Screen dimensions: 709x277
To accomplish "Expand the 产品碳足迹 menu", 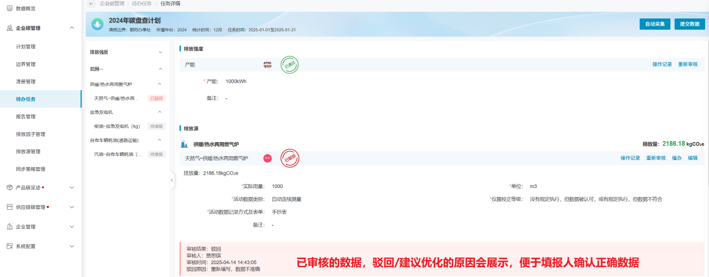I will click(x=72, y=187).
